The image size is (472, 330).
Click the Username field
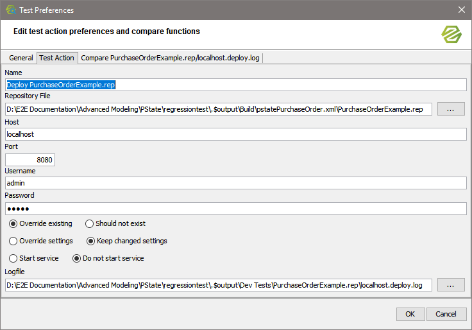click(x=235, y=184)
